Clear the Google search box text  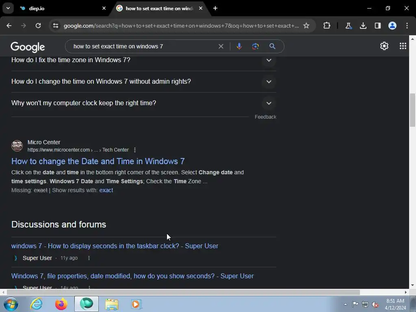point(221,46)
